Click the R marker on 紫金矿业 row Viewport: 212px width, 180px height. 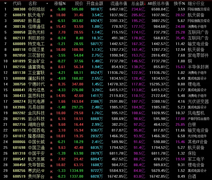(x=51, y=62)
